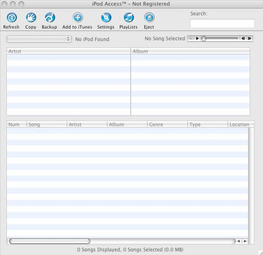Open the Backup tool
Viewport: 263px width, 255px height.
click(50, 18)
